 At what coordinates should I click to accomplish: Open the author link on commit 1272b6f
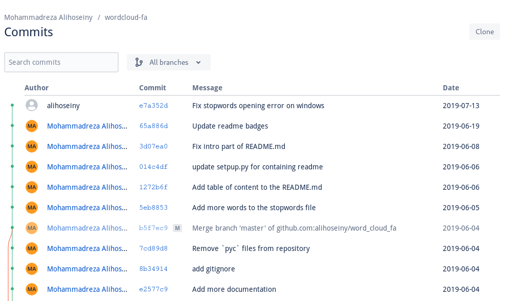[x=87, y=187]
